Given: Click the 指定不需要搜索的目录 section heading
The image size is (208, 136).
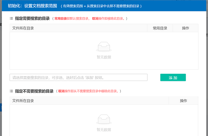Looking at the screenshot, I should [34, 91].
